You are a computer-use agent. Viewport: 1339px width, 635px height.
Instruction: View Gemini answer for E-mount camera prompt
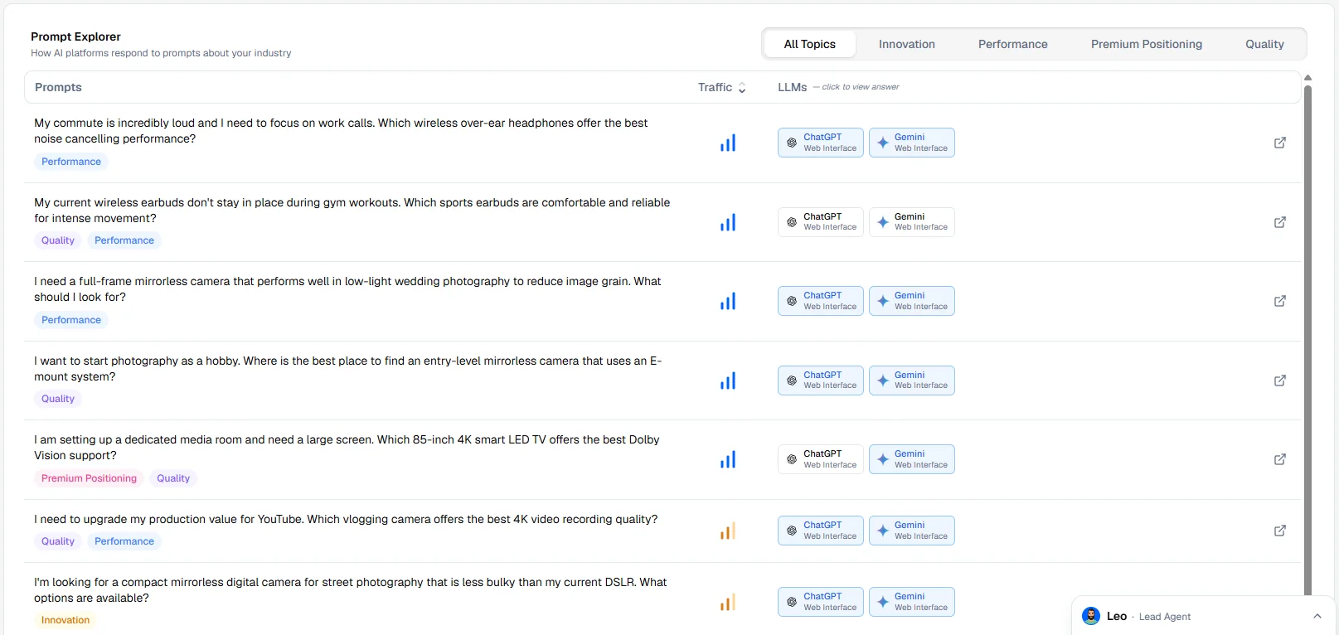(x=912, y=381)
